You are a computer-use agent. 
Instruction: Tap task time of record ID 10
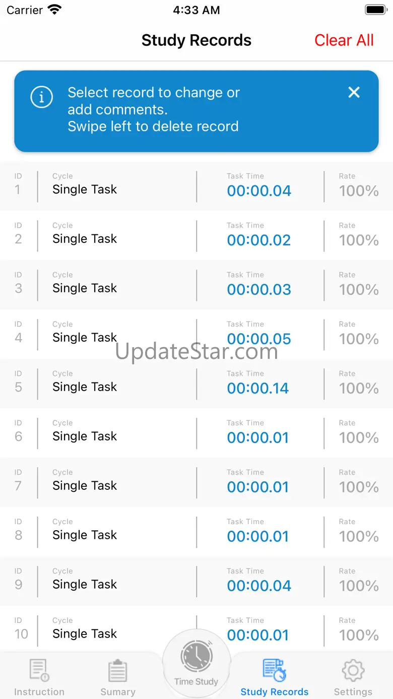tap(258, 635)
